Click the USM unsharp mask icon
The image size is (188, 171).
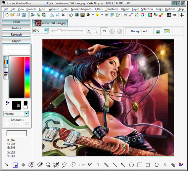175,15
